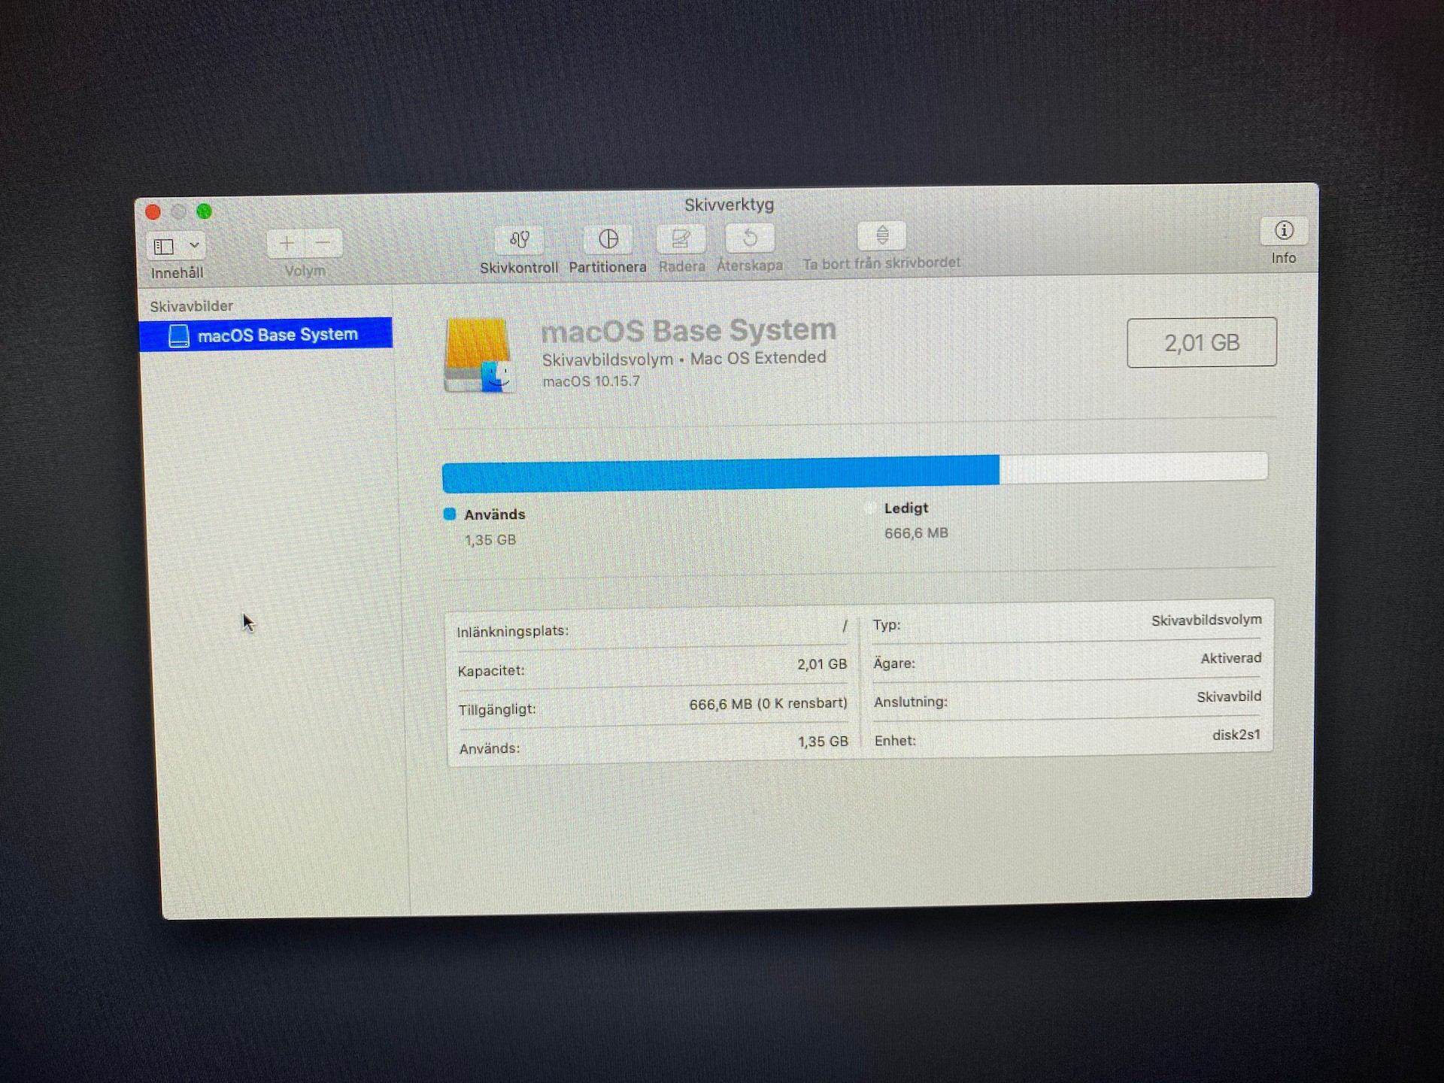Click the green full-screen window button

tap(204, 211)
